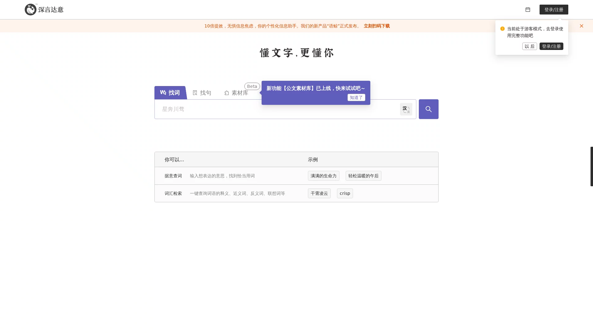Toggle the 汉英 language switch
The width and height of the screenshot is (593, 333).
pyautogui.click(x=406, y=109)
